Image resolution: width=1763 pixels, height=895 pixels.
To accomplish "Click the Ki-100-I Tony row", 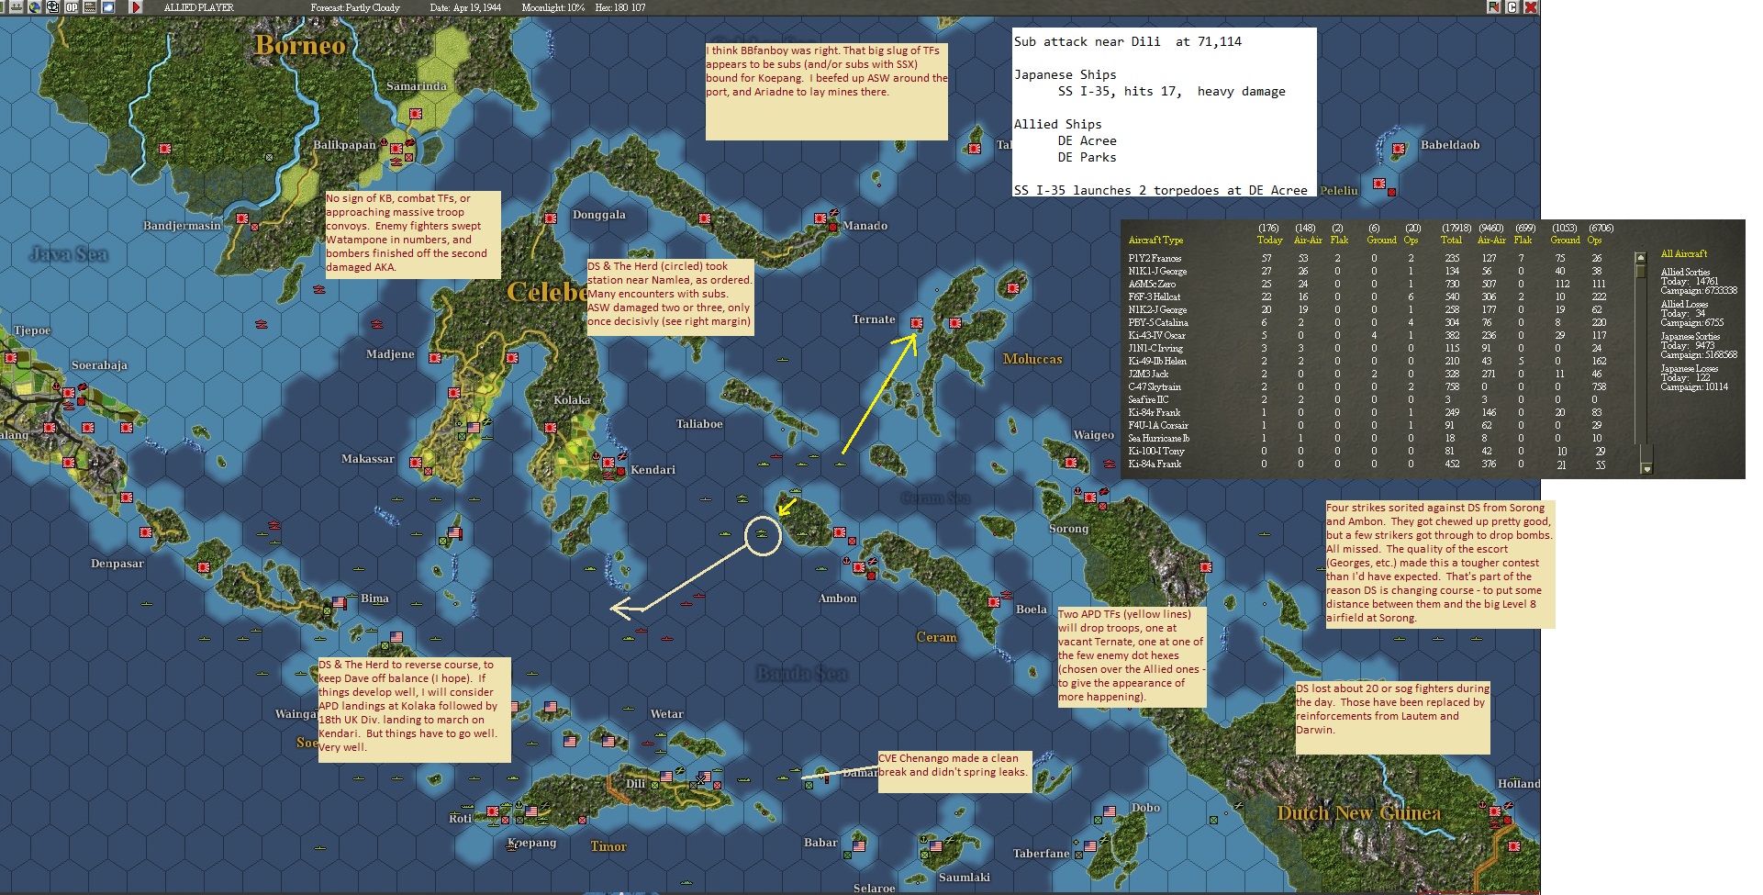I will [x=1366, y=451].
